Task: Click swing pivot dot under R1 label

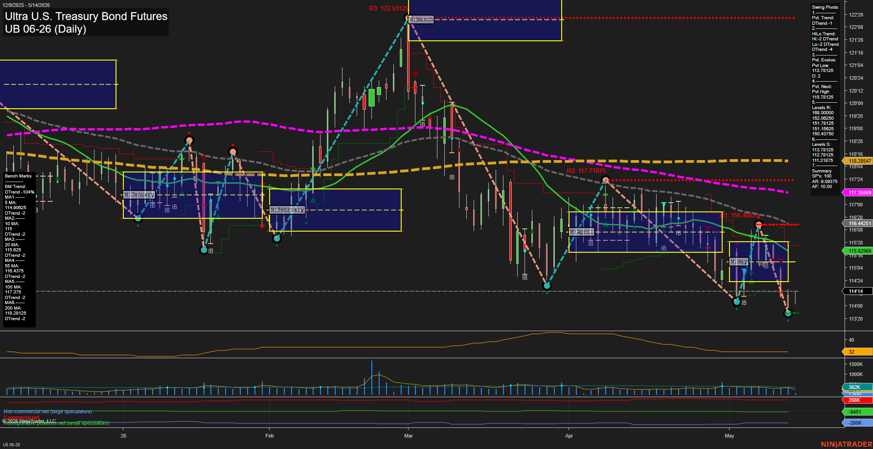Action: click(758, 224)
